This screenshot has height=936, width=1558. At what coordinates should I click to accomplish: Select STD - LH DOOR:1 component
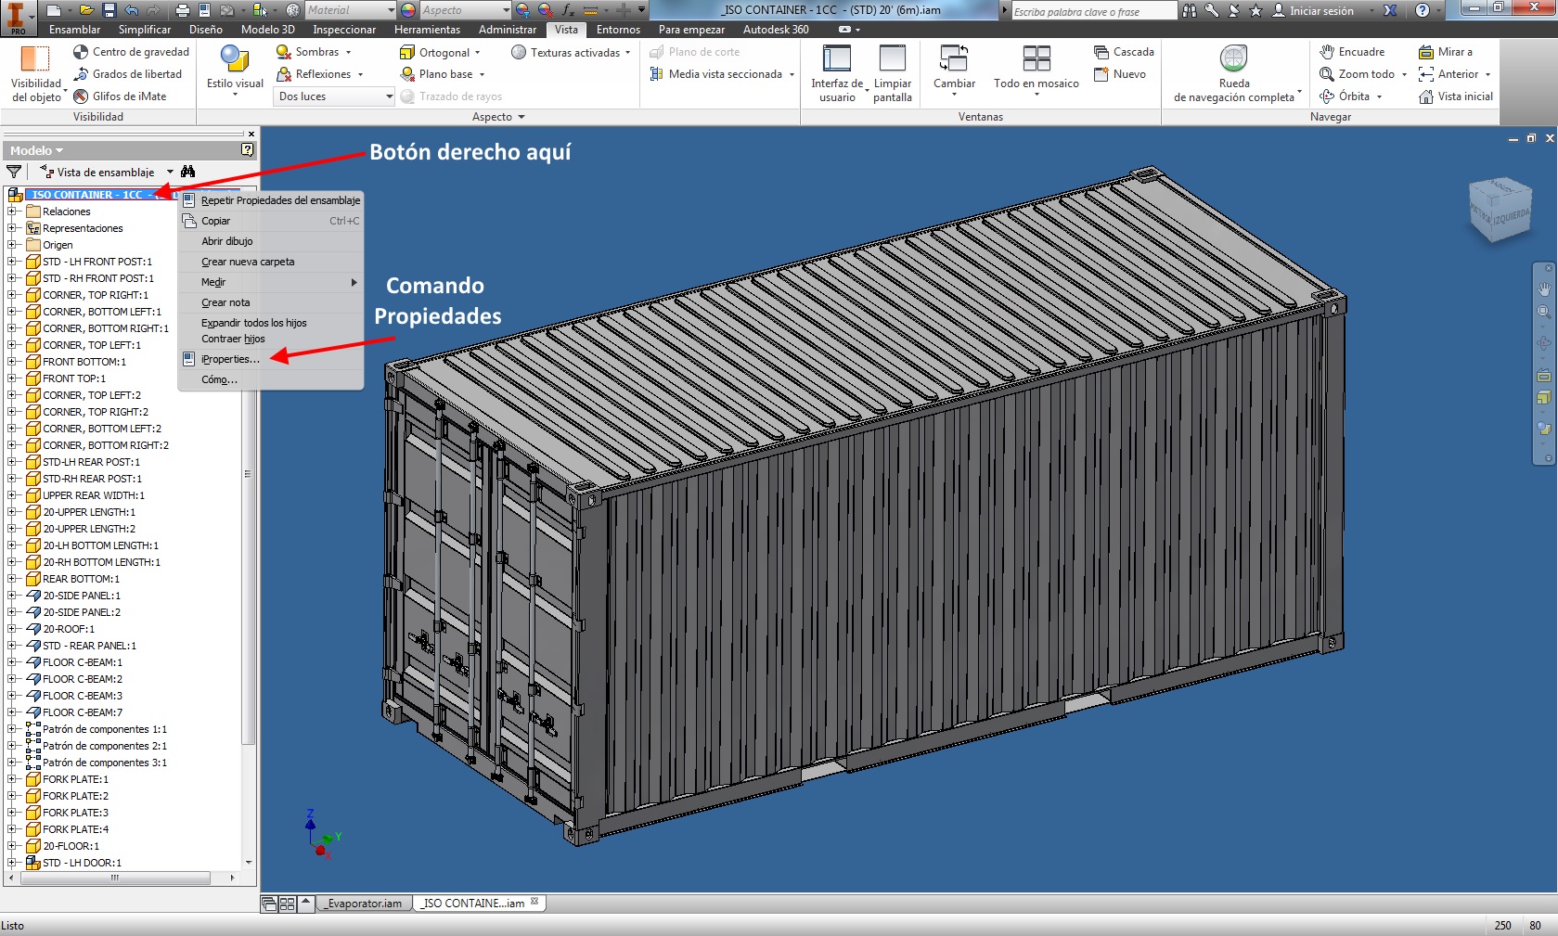82,863
